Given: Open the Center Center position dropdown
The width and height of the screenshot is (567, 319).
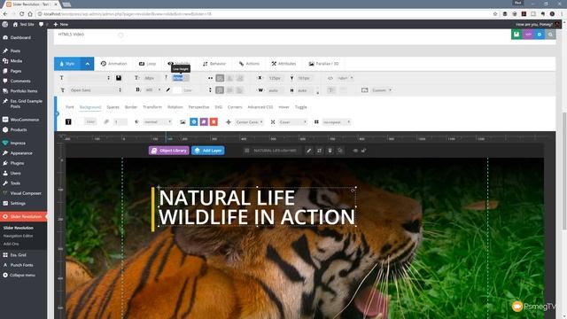Looking at the screenshot, I should point(250,122).
